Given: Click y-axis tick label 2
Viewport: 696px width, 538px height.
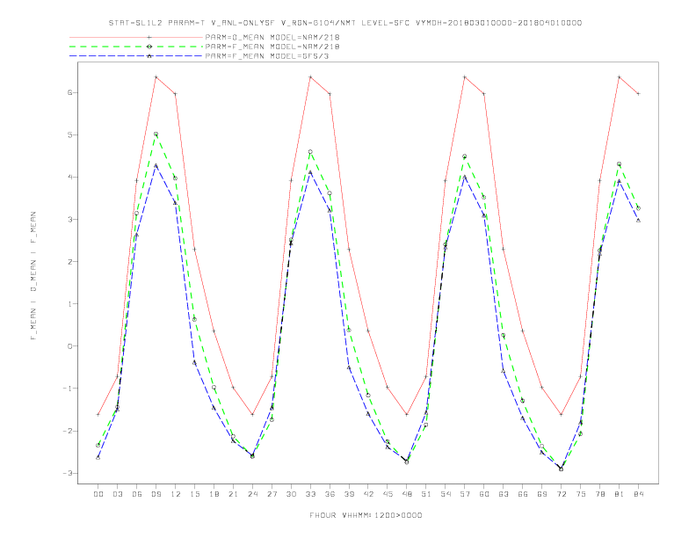Looking at the screenshot, I should coord(69,261).
